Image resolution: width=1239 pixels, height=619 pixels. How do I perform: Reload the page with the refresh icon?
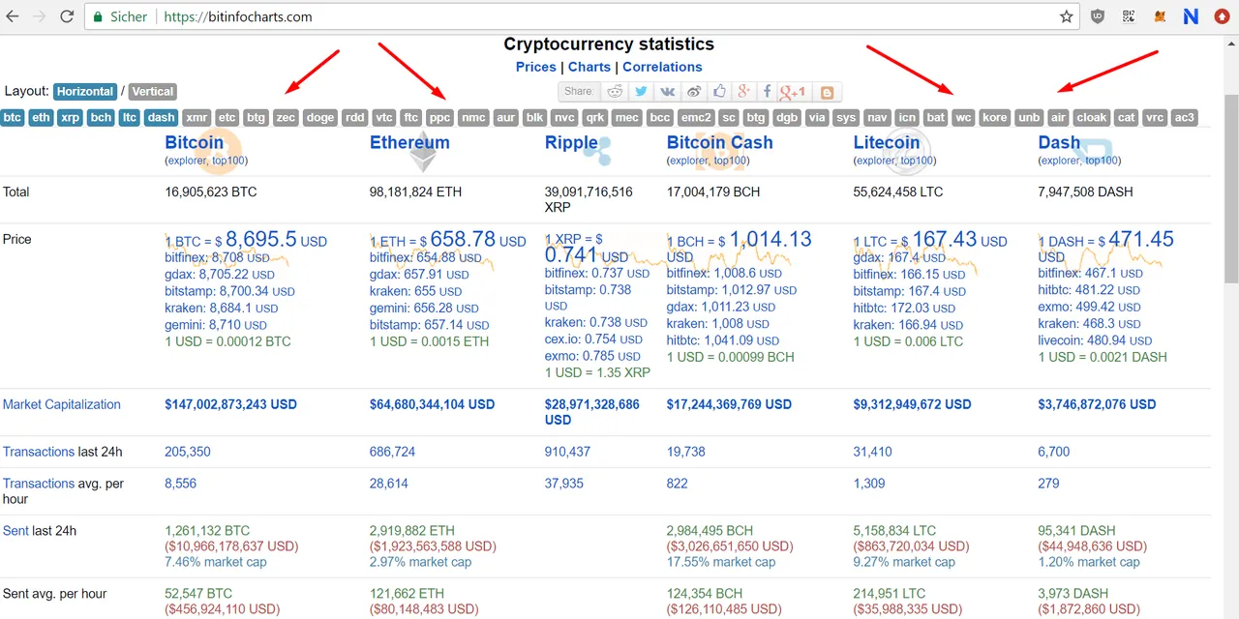[67, 16]
